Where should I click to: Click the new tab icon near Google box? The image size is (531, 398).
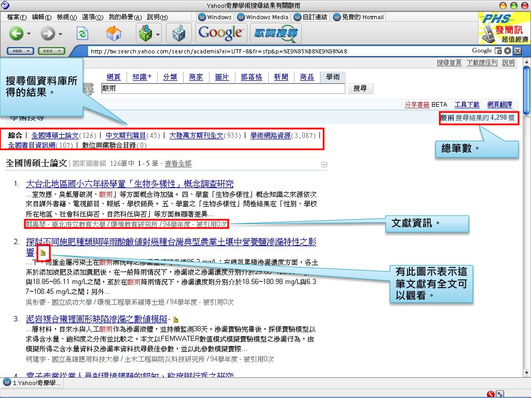coord(498,51)
